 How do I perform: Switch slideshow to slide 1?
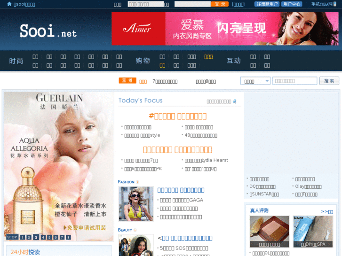(23, 237)
